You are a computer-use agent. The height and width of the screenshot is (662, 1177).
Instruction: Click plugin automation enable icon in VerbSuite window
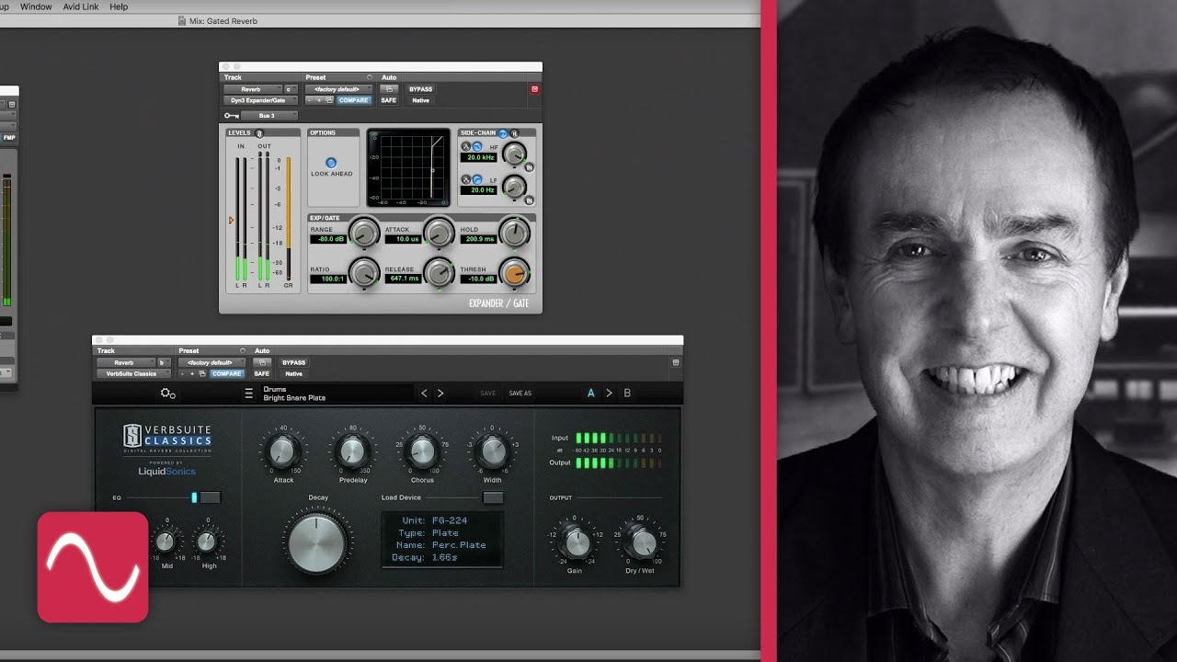262,362
